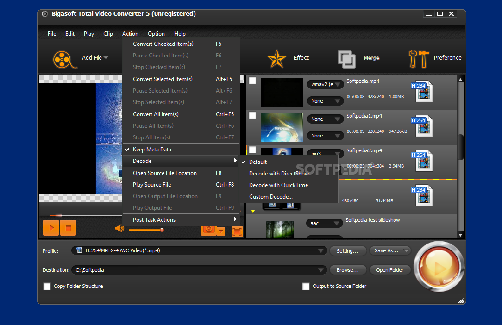The height and width of the screenshot is (325, 502).
Task: Click the Browse... button
Action: (347, 270)
